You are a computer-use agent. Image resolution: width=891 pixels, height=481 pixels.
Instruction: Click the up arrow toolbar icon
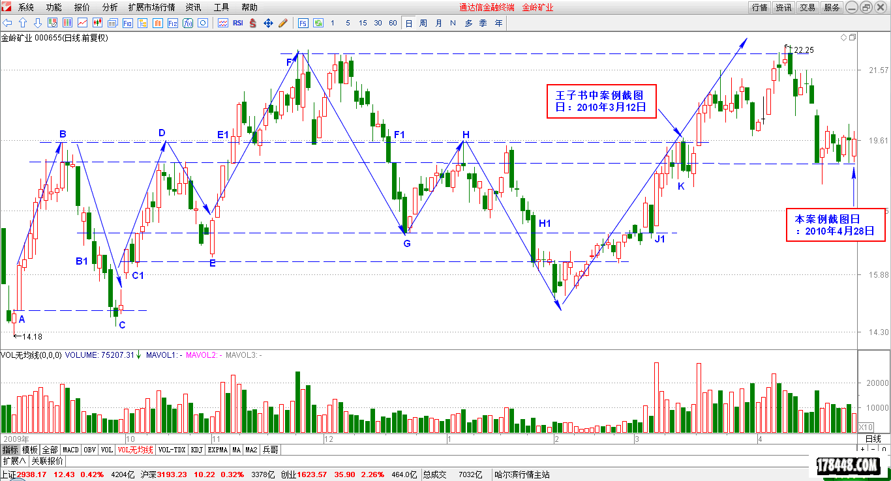[22, 23]
